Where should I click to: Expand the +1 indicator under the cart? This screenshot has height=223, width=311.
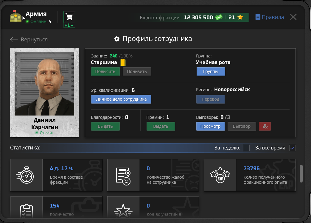pos(69,25)
